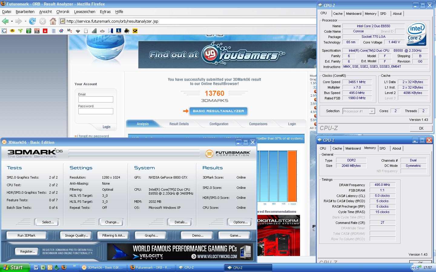Open the back history dropdown arrow
Screen dimensions: 436x272
[12, 21]
